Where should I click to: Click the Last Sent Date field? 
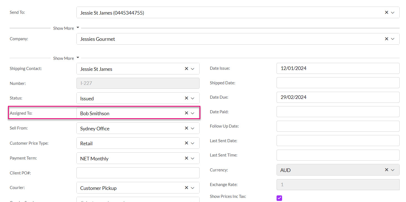click(338, 141)
